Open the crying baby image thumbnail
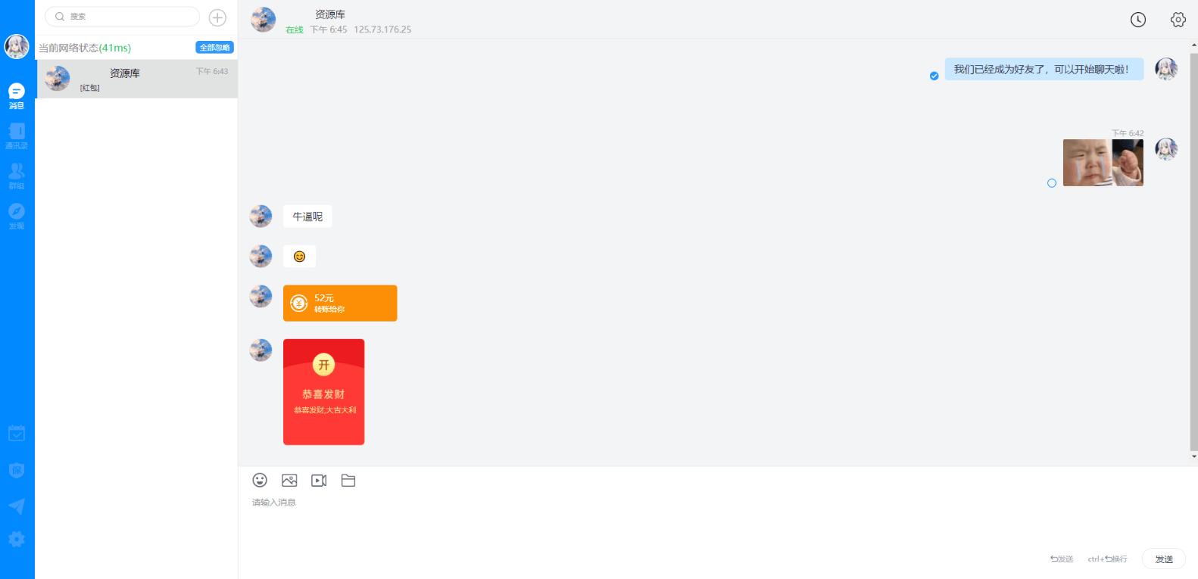This screenshot has height=579, width=1198. (x=1103, y=163)
